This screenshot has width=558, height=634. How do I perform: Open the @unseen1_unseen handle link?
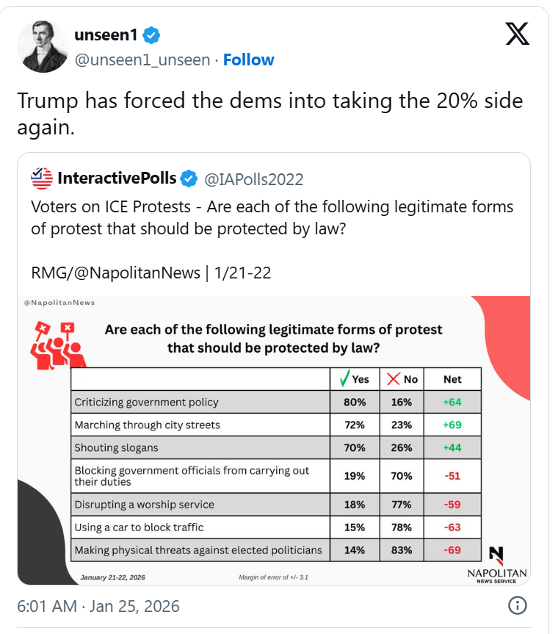[142, 60]
